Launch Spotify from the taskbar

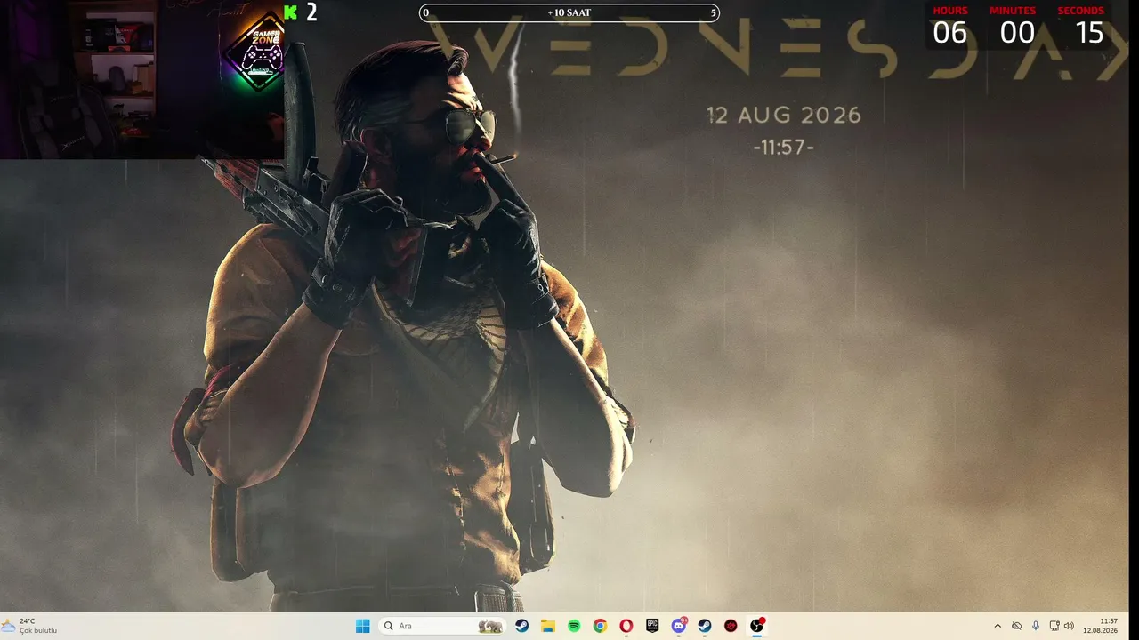point(574,626)
